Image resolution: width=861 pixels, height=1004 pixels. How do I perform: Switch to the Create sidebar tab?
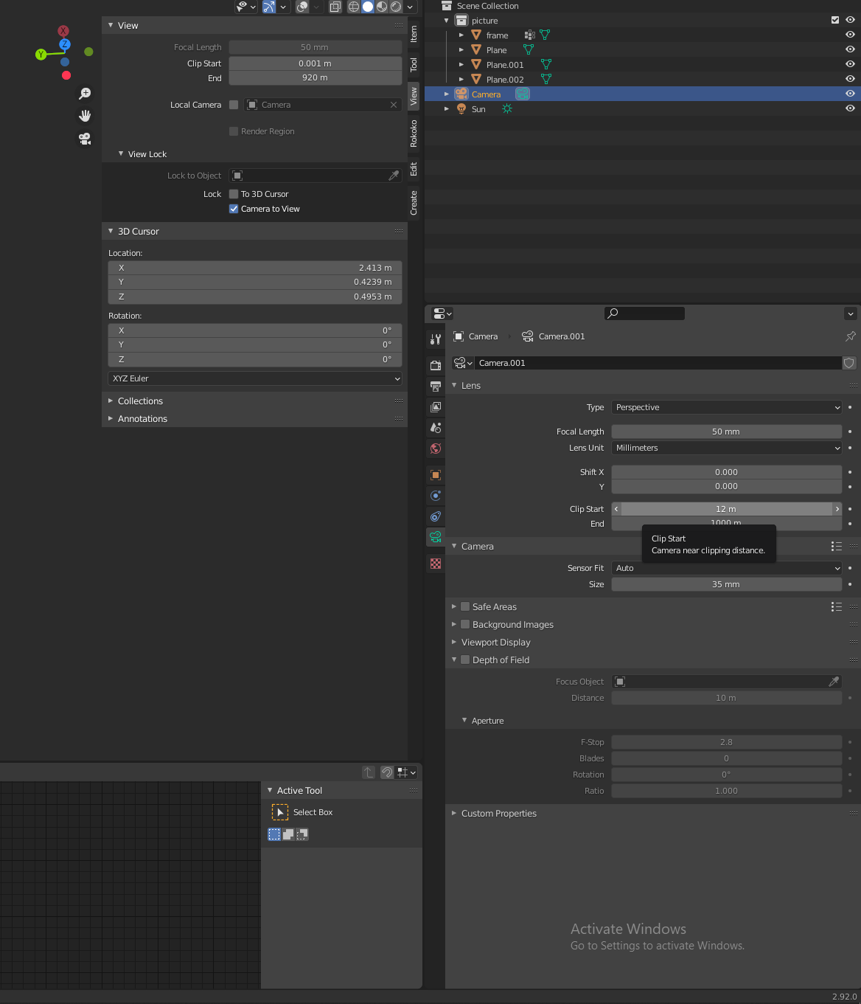coord(414,202)
